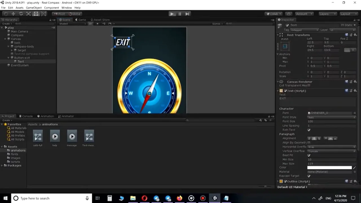The image size is (361, 203).
Task: Select EventSystem in Hierarchy
Action: coord(19,65)
